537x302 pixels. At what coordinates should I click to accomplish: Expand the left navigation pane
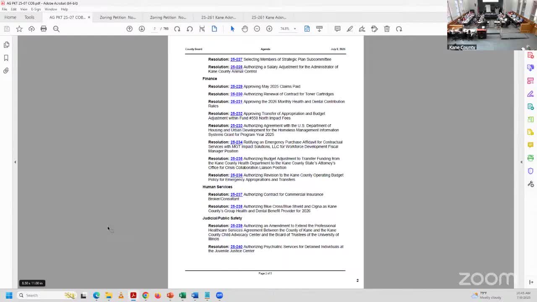click(15, 162)
